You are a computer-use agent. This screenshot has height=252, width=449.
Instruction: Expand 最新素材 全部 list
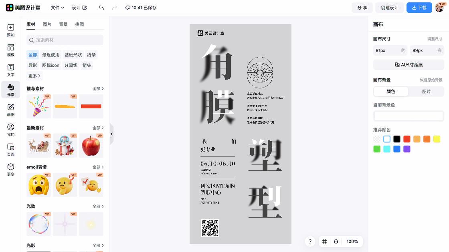(x=98, y=128)
